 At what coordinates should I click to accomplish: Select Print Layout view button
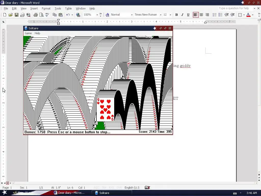tap(7, 183)
